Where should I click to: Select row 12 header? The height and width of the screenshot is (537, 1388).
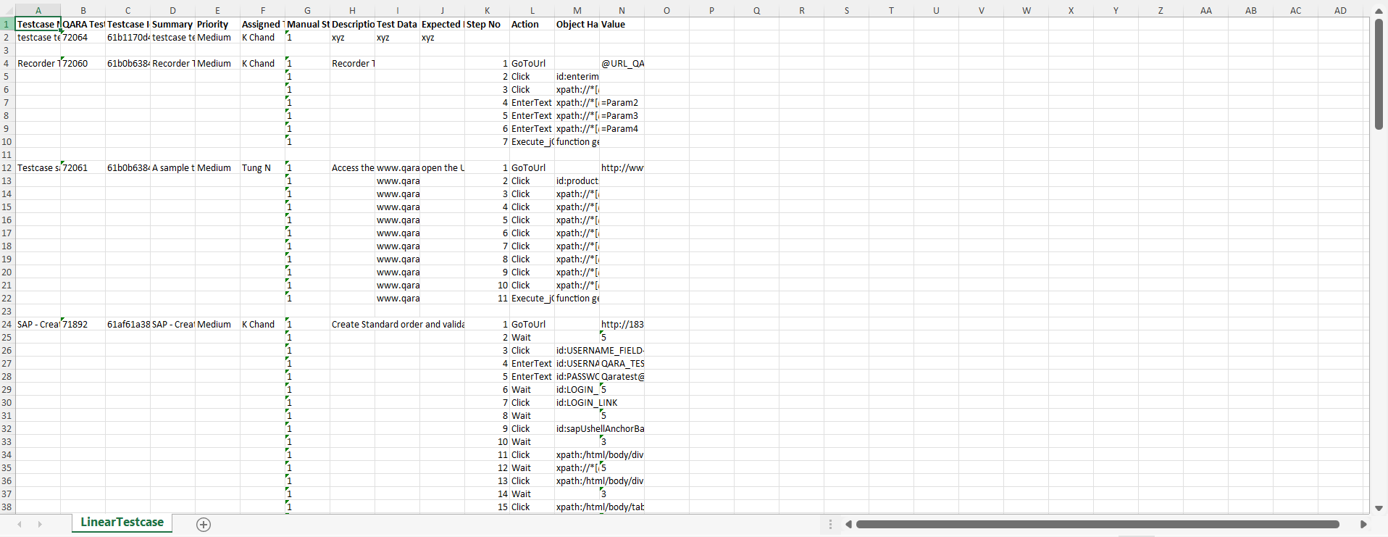tap(7, 167)
